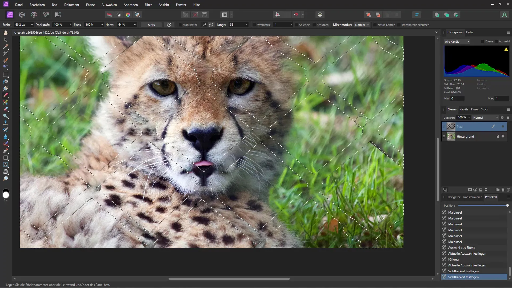
Task: Check the histogram Ebene checkbox
Action: tap(483, 41)
